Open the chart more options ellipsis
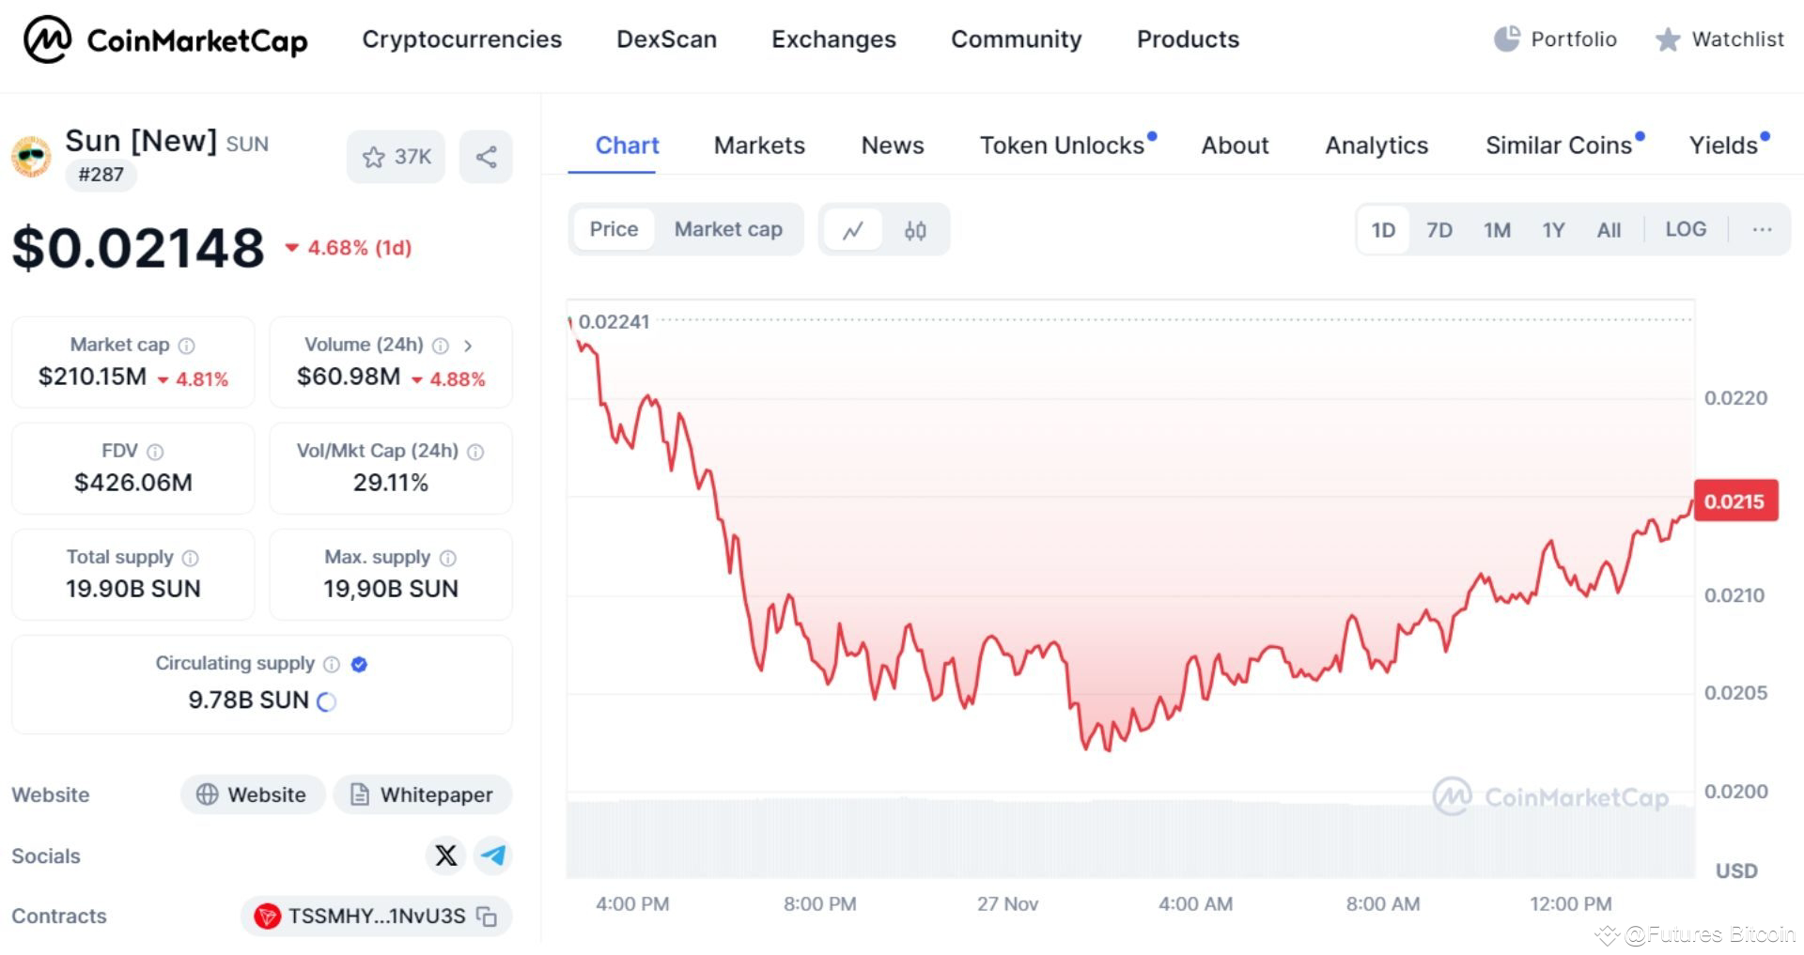Viewport: 1804px width, 955px height. coord(1762,230)
